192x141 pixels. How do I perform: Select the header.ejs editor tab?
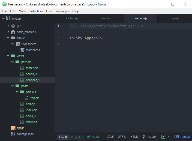point(140,18)
